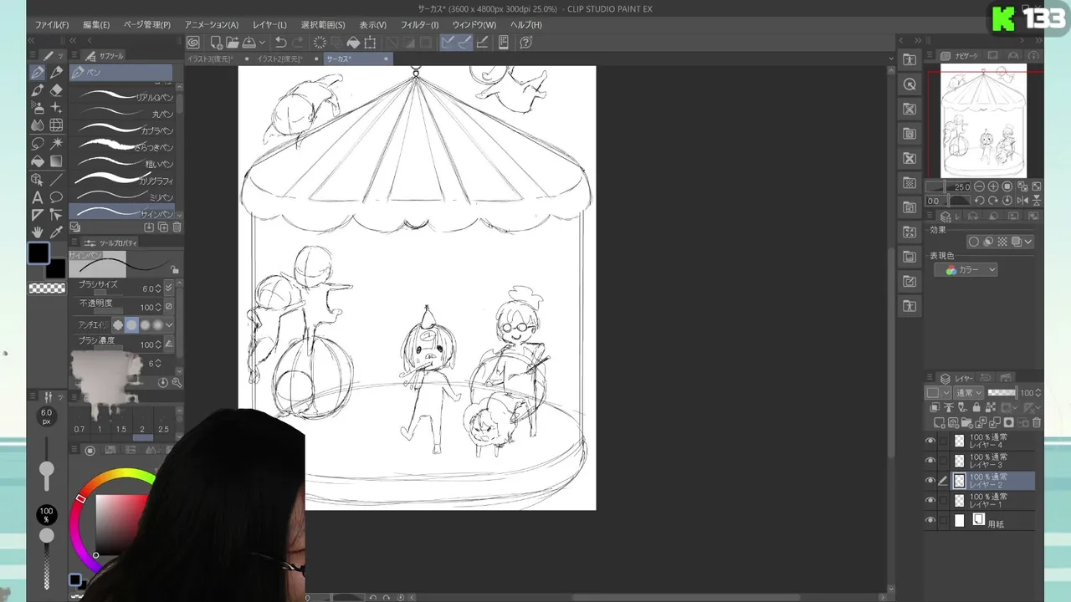
Task: Rotate canvas left in the Navigator
Action: 979,201
